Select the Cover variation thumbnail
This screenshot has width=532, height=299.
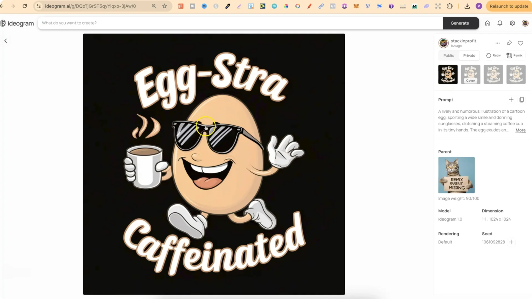pos(470,74)
